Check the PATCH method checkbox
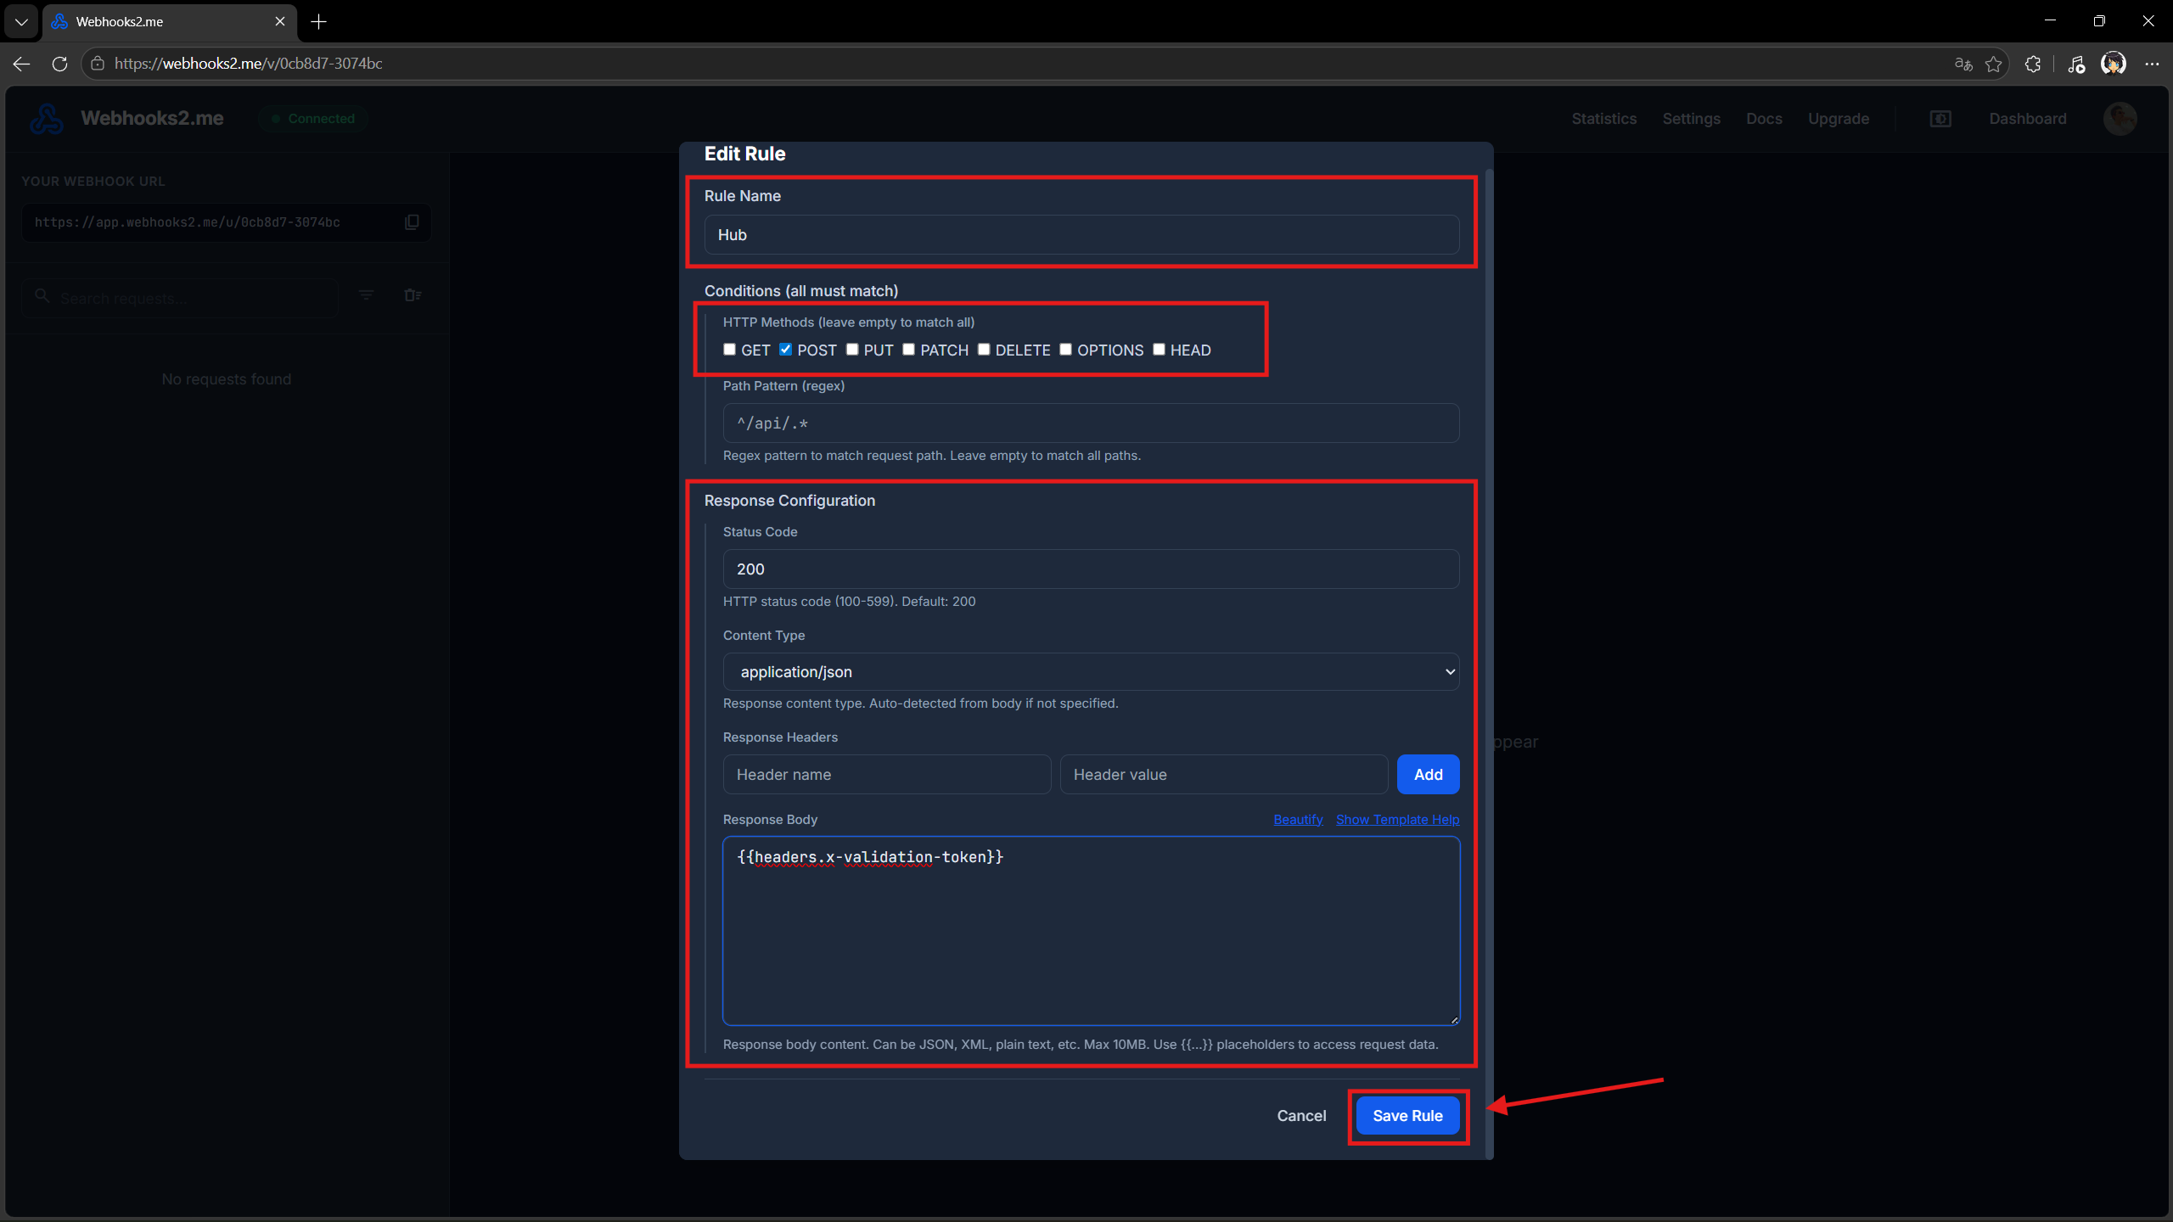Screen dimensions: 2173x1222 [x=908, y=350]
